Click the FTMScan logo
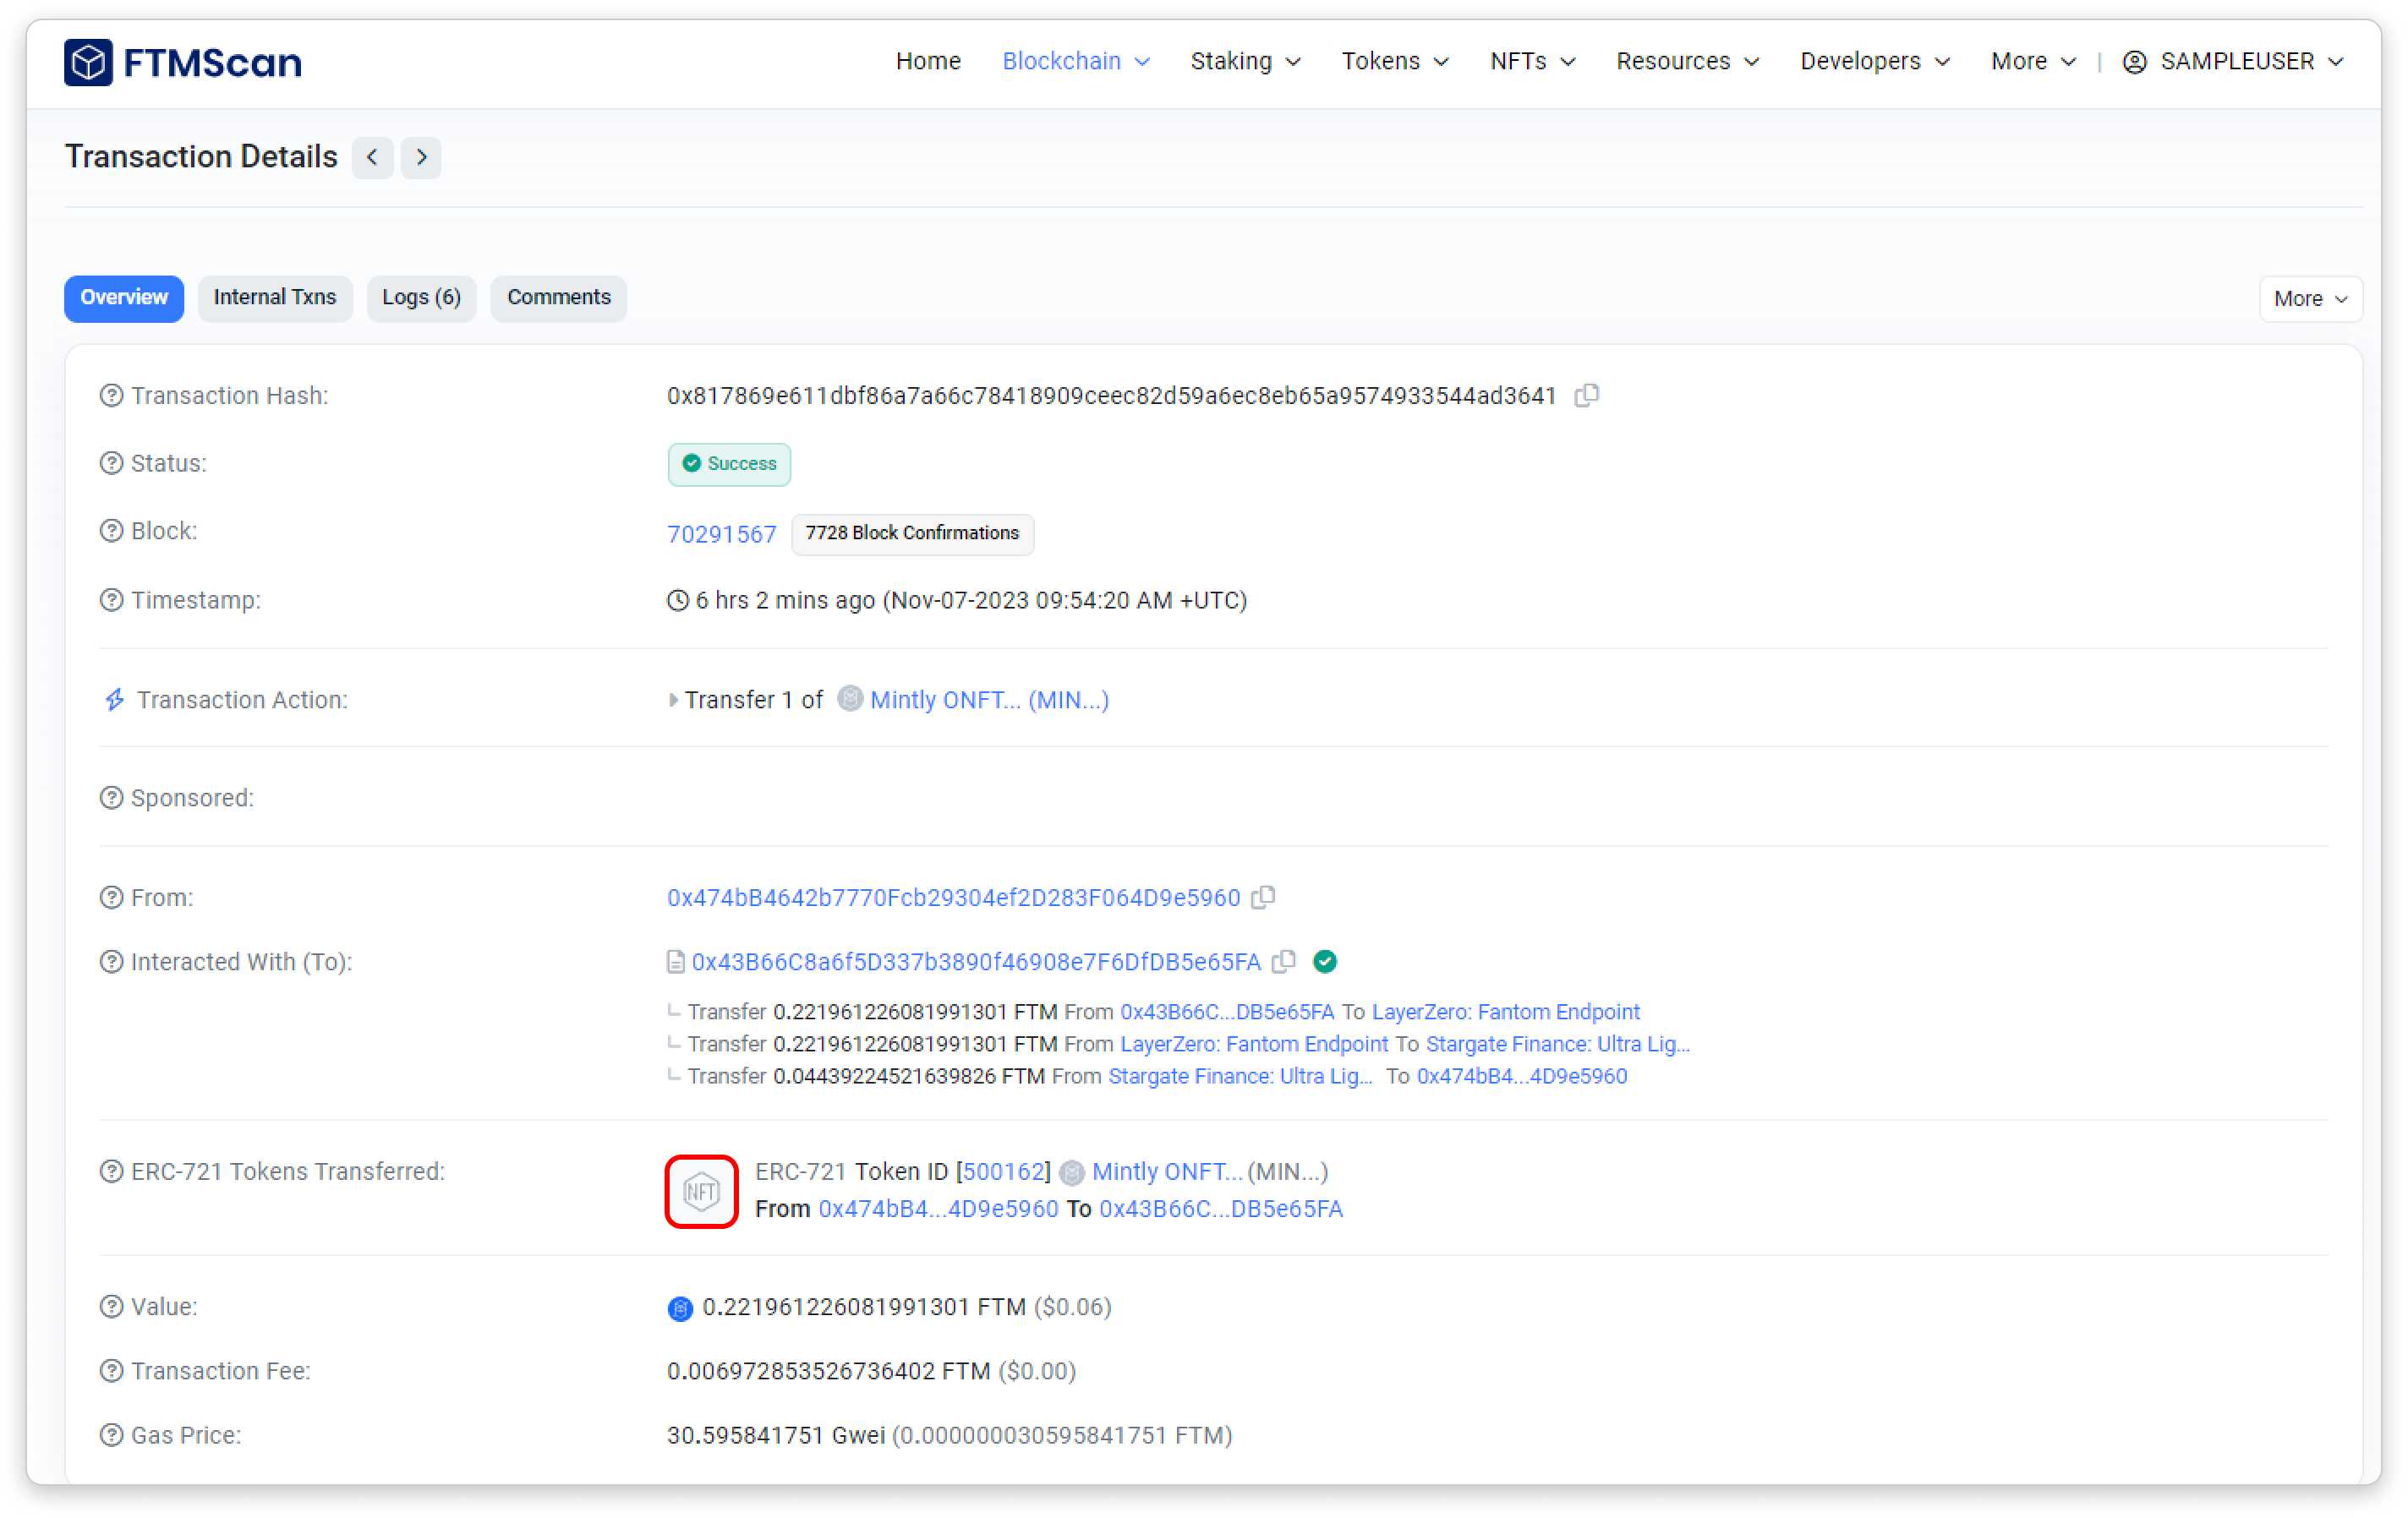Screen dimensions: 2408x1518 coord(183,62)
